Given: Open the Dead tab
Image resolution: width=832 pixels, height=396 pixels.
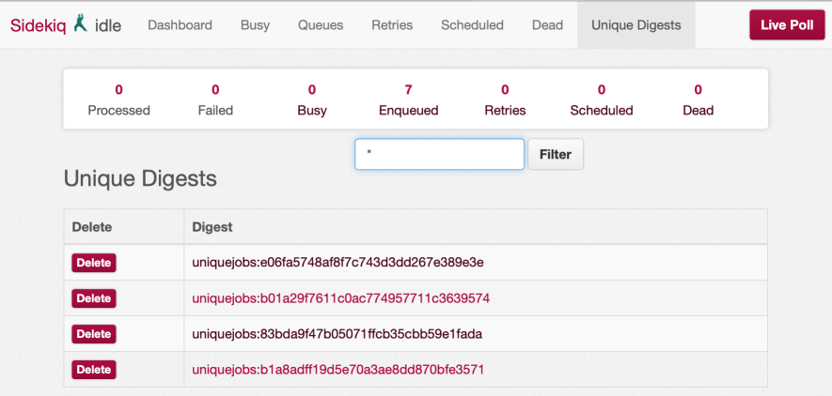Looking at the screenshot, I should [x=547, y=25].
